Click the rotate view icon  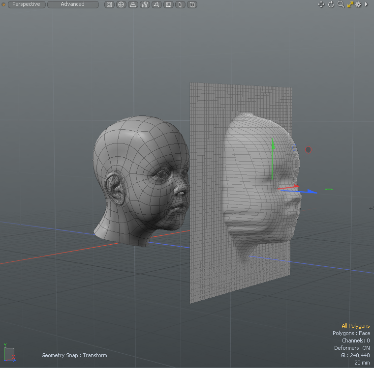click(331, 4)
